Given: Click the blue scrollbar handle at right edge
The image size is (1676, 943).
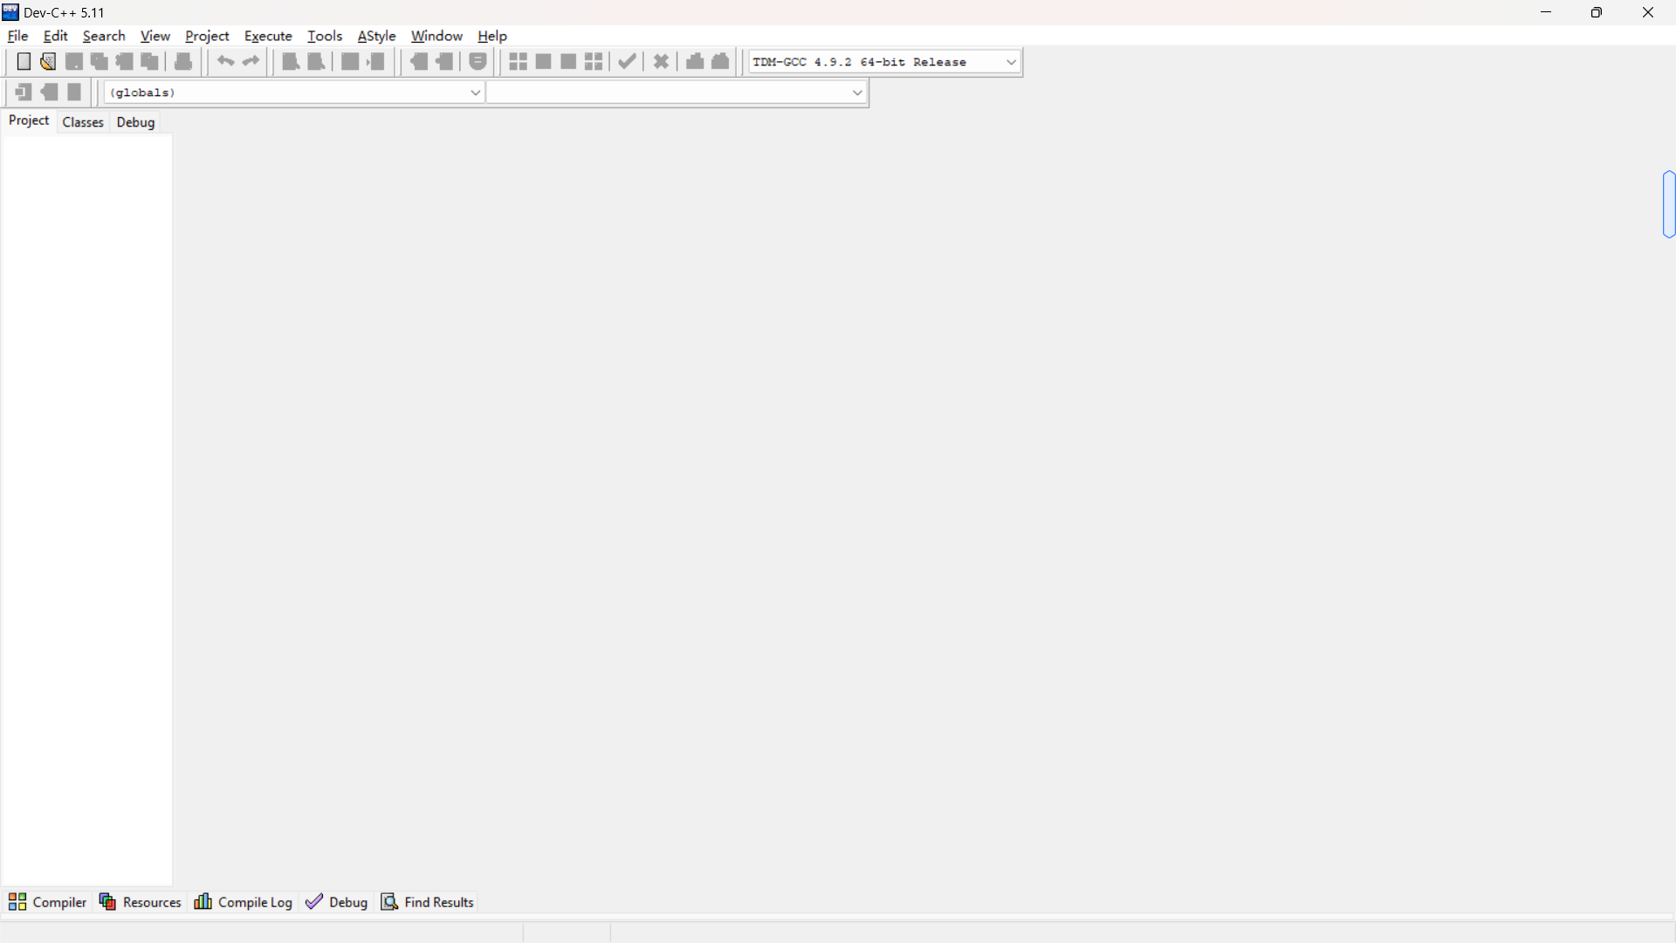Looking at the screenshot, I should point(1669,204).
